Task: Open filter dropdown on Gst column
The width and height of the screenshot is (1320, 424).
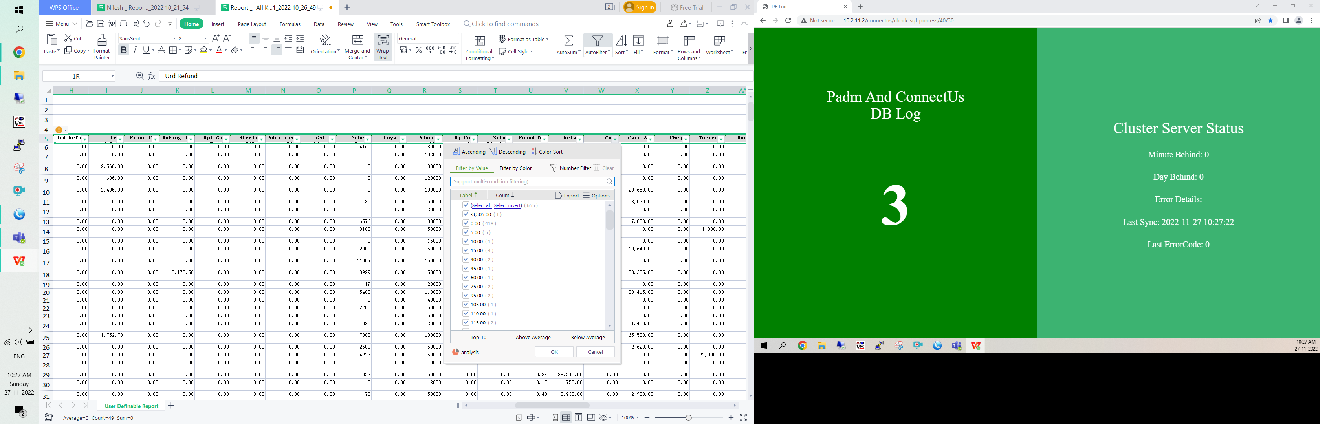Action: click(x=332, y=139)
